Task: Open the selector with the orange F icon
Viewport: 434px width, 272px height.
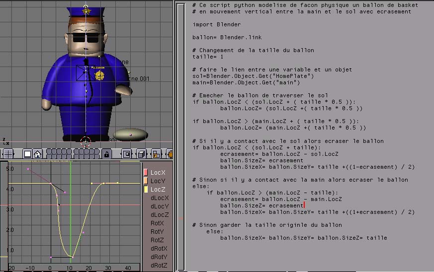Action: tap(156, 154)
